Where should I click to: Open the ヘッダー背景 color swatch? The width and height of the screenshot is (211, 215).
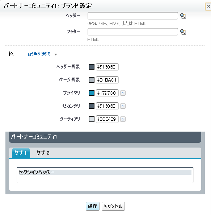(92, 67)
